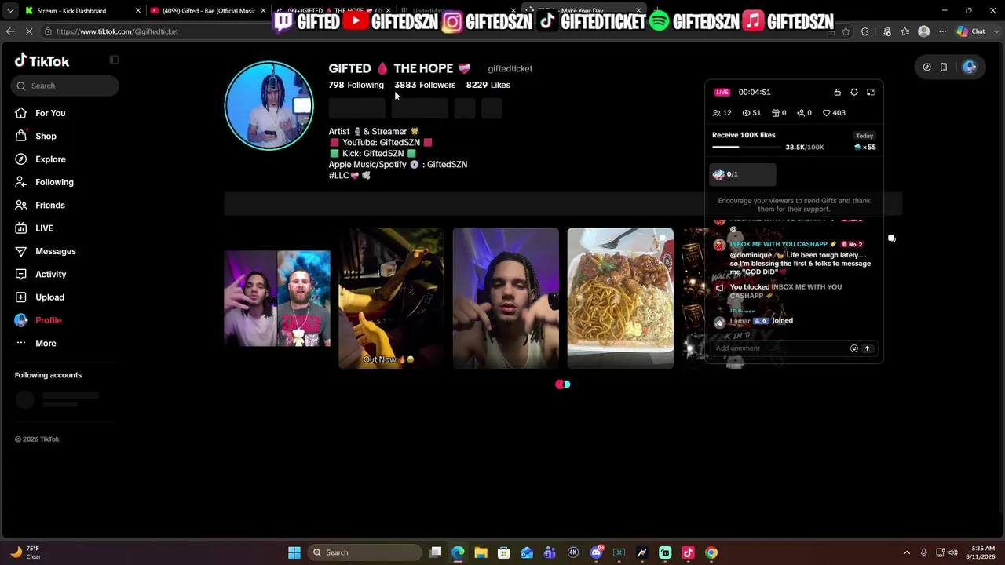The image size is (1005, 565).
Task: Open the Friends page
Action: (50, 205)
